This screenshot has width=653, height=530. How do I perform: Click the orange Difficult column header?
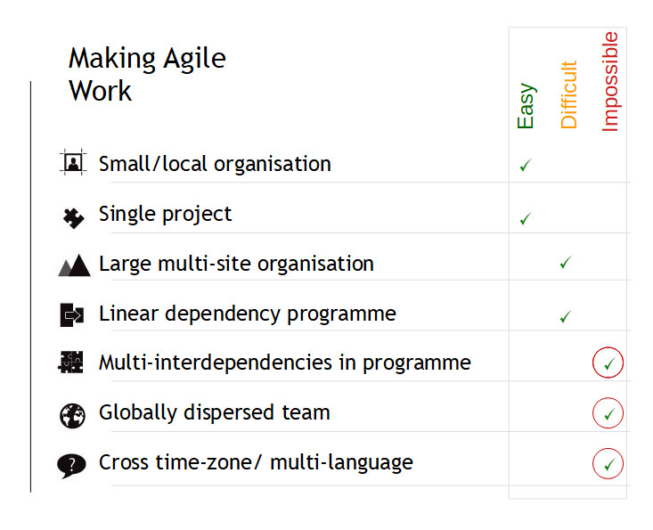pyautogui.click(x=569, y=95)
